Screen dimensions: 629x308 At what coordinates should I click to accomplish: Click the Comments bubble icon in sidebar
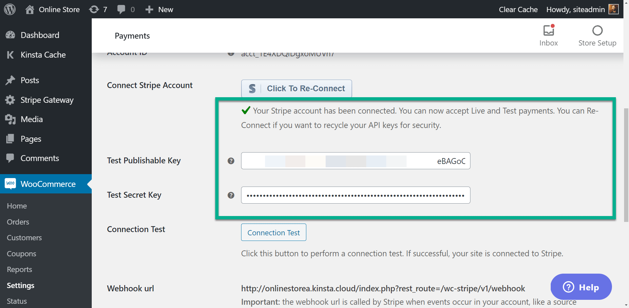[10, 158]
